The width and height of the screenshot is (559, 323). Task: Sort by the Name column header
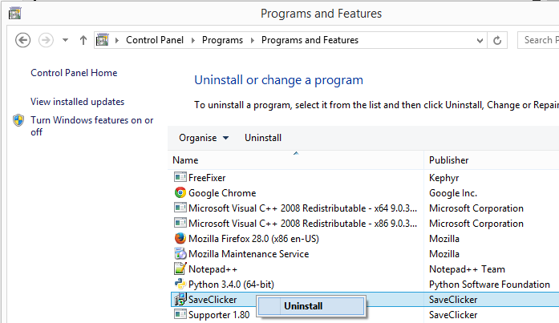(296, 160)
